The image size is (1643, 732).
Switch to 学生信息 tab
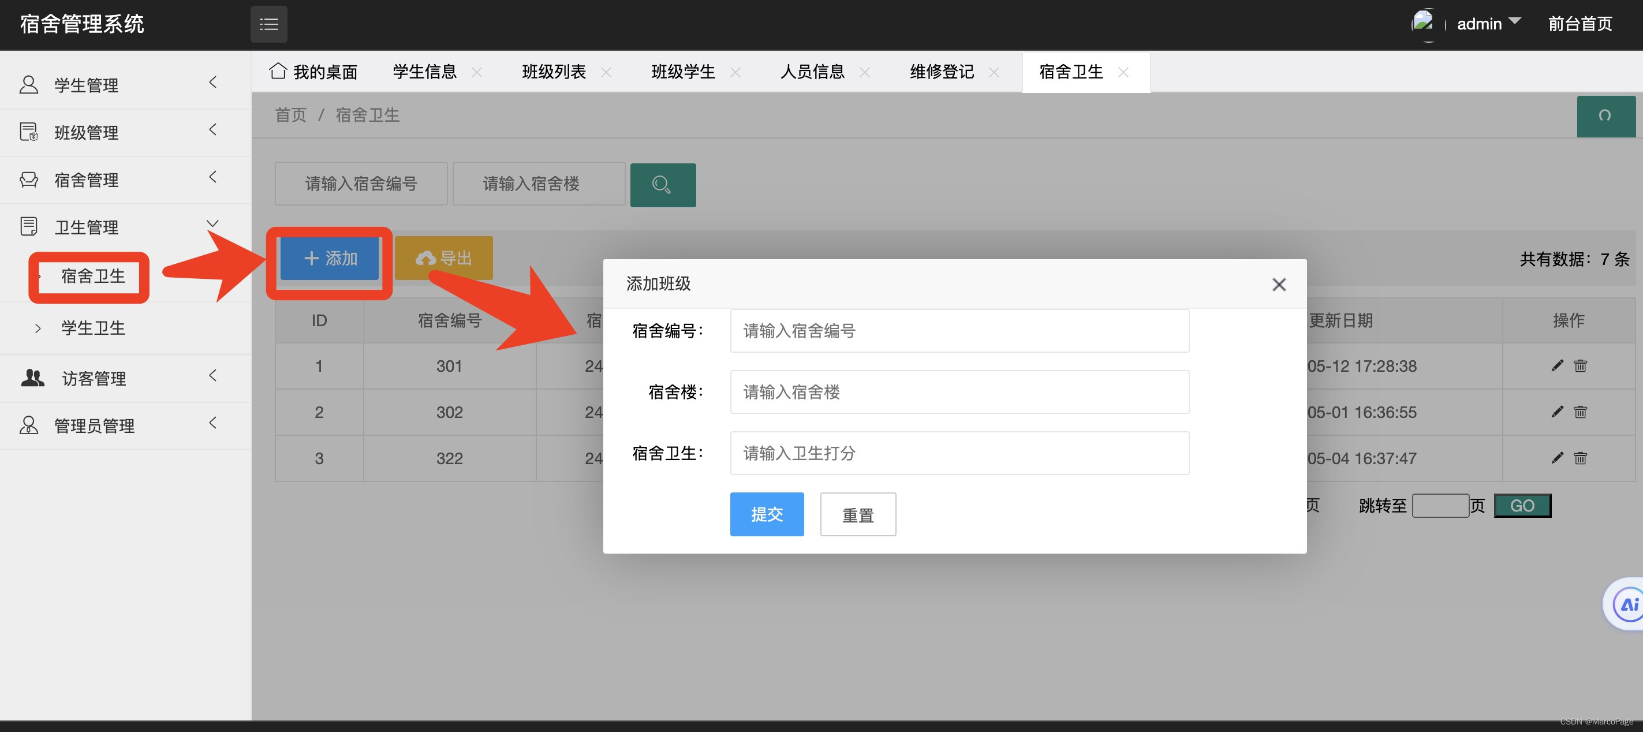click(424, 72)
